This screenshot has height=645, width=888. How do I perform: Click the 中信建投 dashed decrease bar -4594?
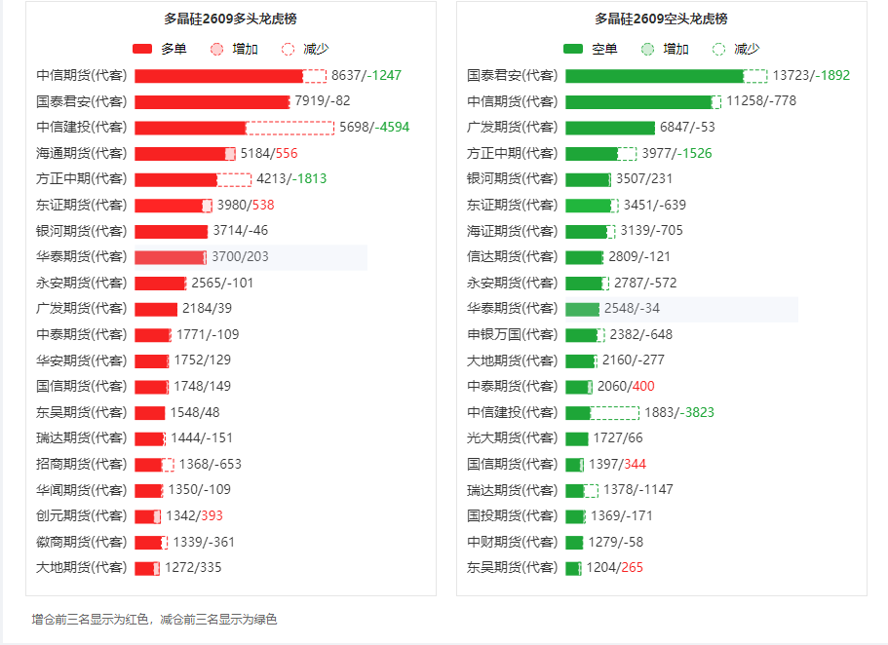(290, 128)
